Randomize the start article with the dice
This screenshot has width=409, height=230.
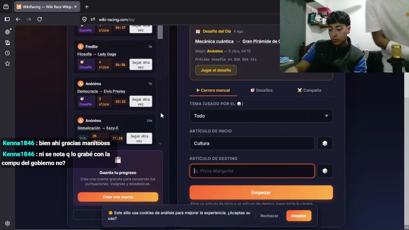click(x=325, y=143)
